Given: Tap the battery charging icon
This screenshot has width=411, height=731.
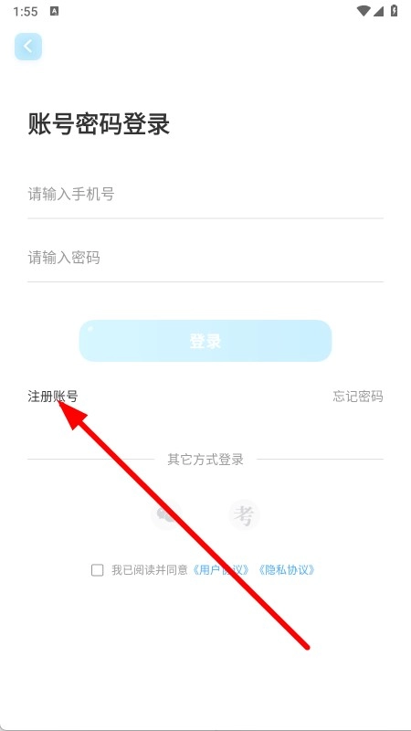Looking at the screenshot, I should tap(395, 11).
